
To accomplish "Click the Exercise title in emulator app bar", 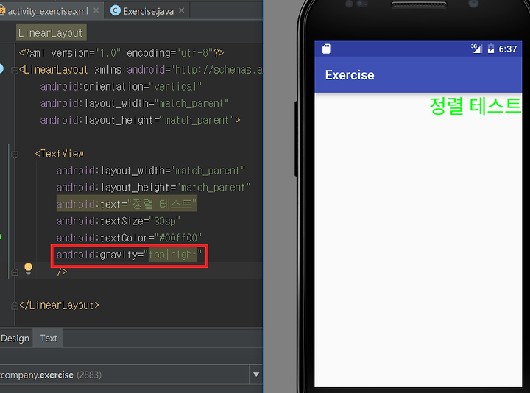I will click(x=350, y=75).
